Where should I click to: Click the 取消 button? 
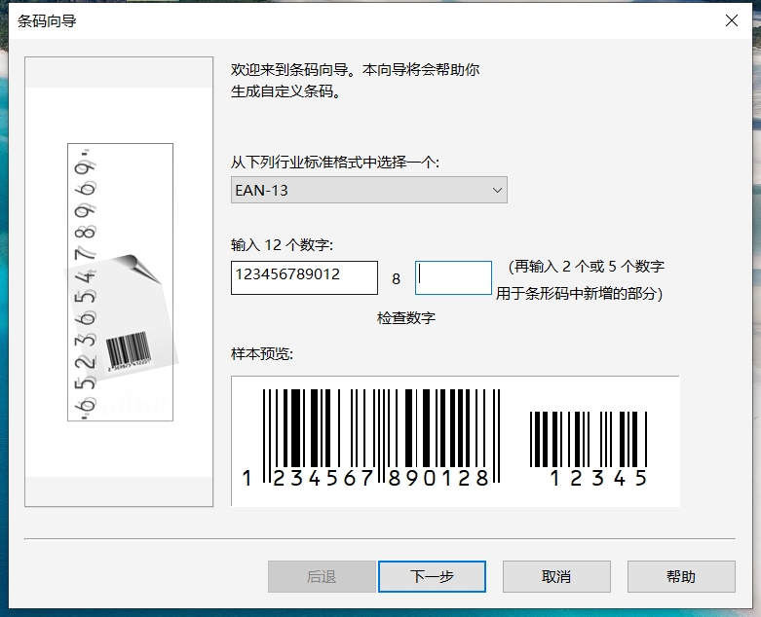556,576
